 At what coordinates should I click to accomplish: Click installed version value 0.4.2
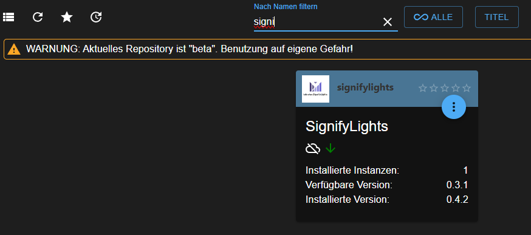457,199
